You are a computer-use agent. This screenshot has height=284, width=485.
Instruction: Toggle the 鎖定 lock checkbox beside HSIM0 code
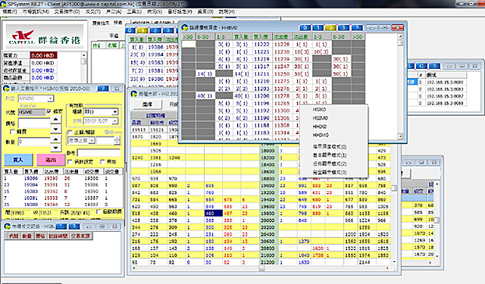click(x=48, y=111)
